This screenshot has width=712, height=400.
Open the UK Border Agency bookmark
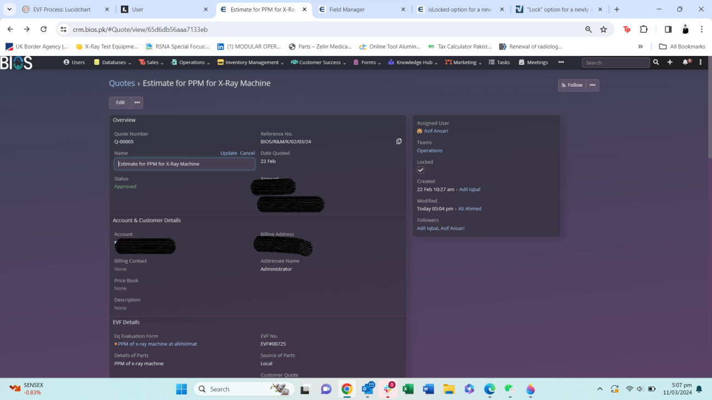click(x=37, y=47)
